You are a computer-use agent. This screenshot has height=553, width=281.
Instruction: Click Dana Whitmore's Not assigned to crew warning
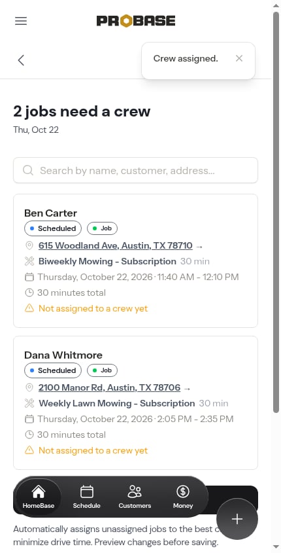coord(93,451)
